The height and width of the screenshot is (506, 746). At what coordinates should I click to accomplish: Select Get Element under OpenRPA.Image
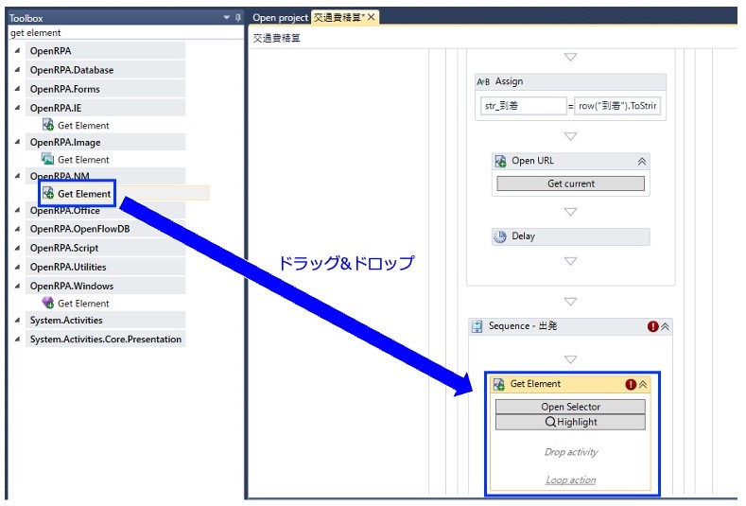tap(77, 160)
